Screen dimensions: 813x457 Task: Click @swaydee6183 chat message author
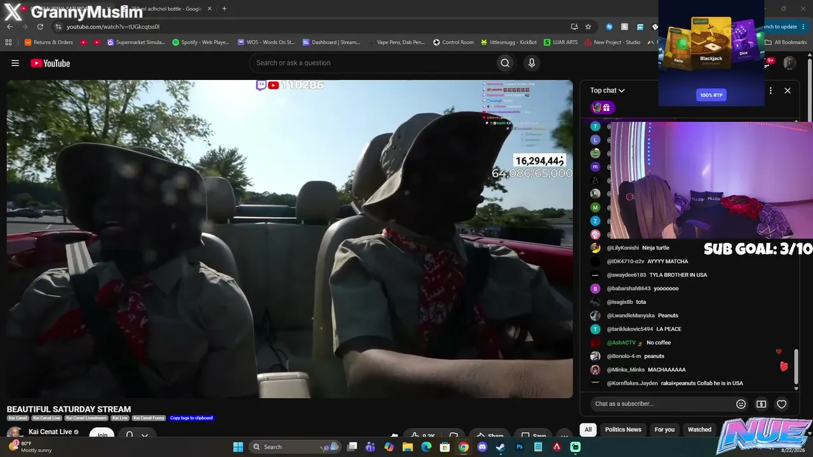click(x=626, y=275)
